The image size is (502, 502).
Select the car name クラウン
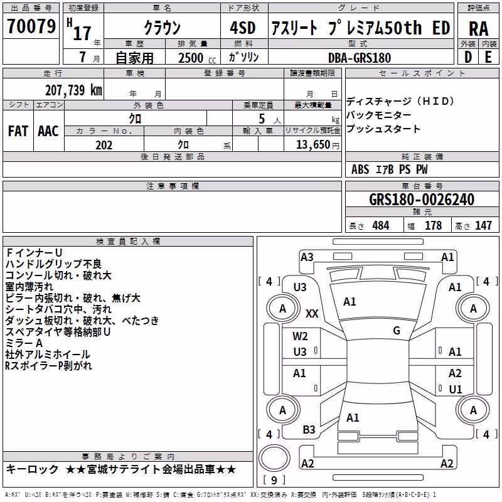point(162,28)
